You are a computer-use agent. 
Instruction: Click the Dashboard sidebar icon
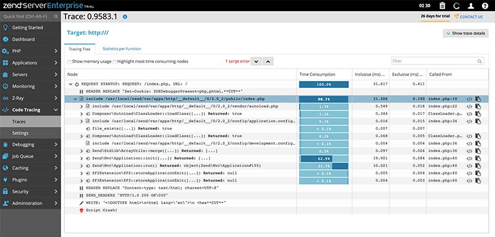(6, 40)
